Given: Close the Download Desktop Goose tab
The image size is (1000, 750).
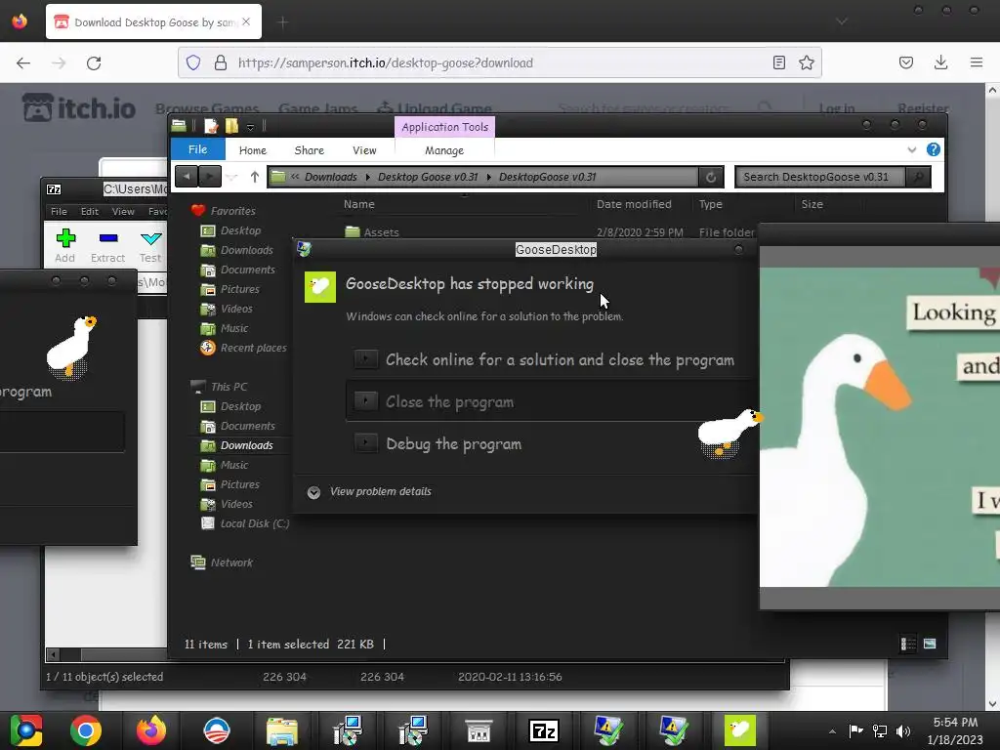Looking at the screenshot, I should click(246, 21).
